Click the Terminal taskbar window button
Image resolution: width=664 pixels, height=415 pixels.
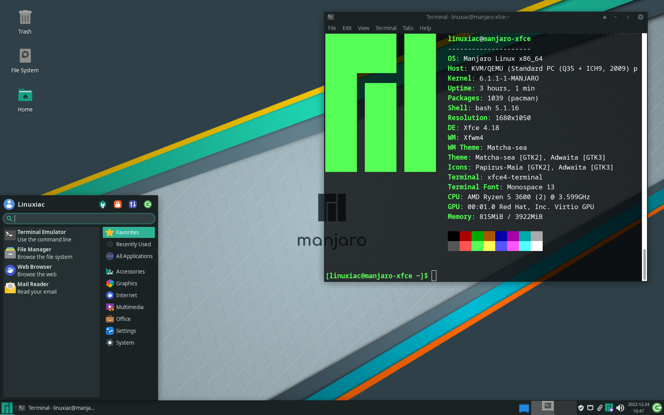(57, 408)
